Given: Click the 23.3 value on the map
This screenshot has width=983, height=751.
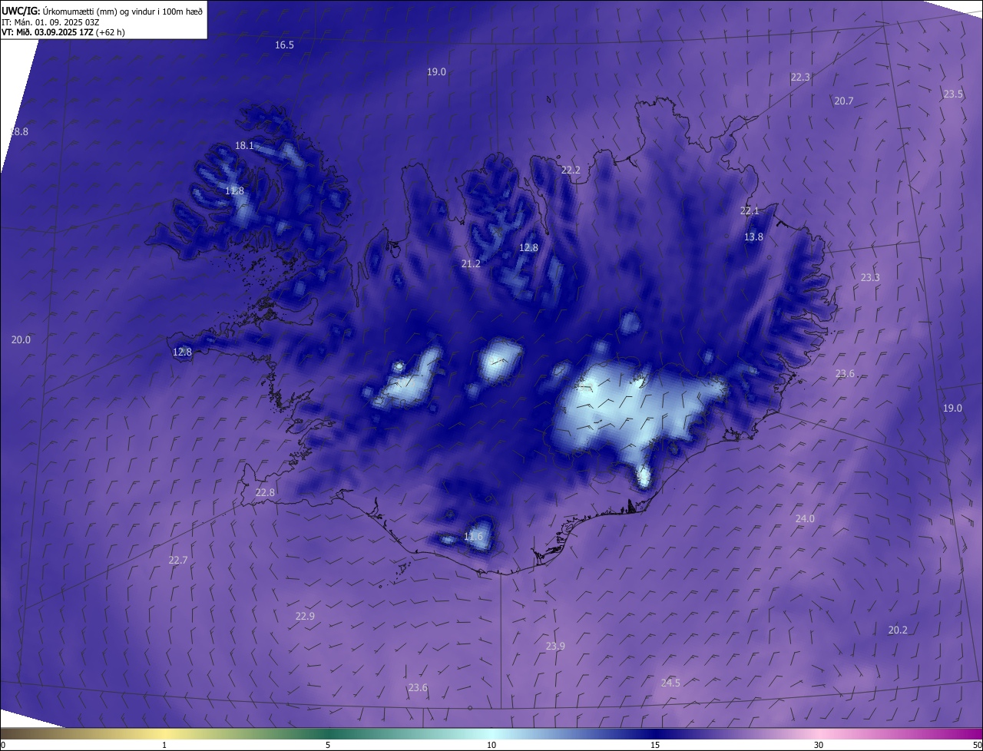Looking at the screenshot, I should (870, 278).
